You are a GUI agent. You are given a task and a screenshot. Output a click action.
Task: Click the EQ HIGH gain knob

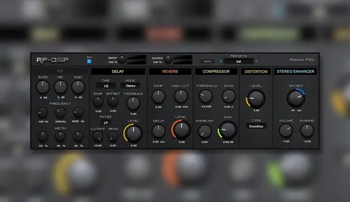point(78,87)
